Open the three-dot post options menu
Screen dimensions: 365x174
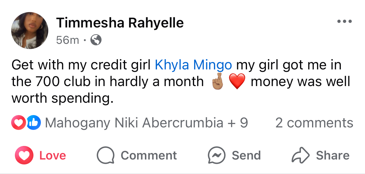[x=345, y=22]
